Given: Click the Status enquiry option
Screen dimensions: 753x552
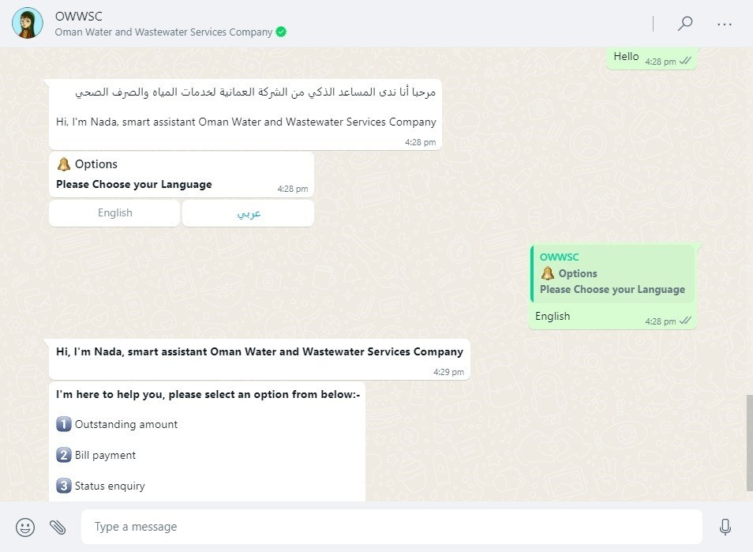Looking at the screenshot, I should (110, 486).
